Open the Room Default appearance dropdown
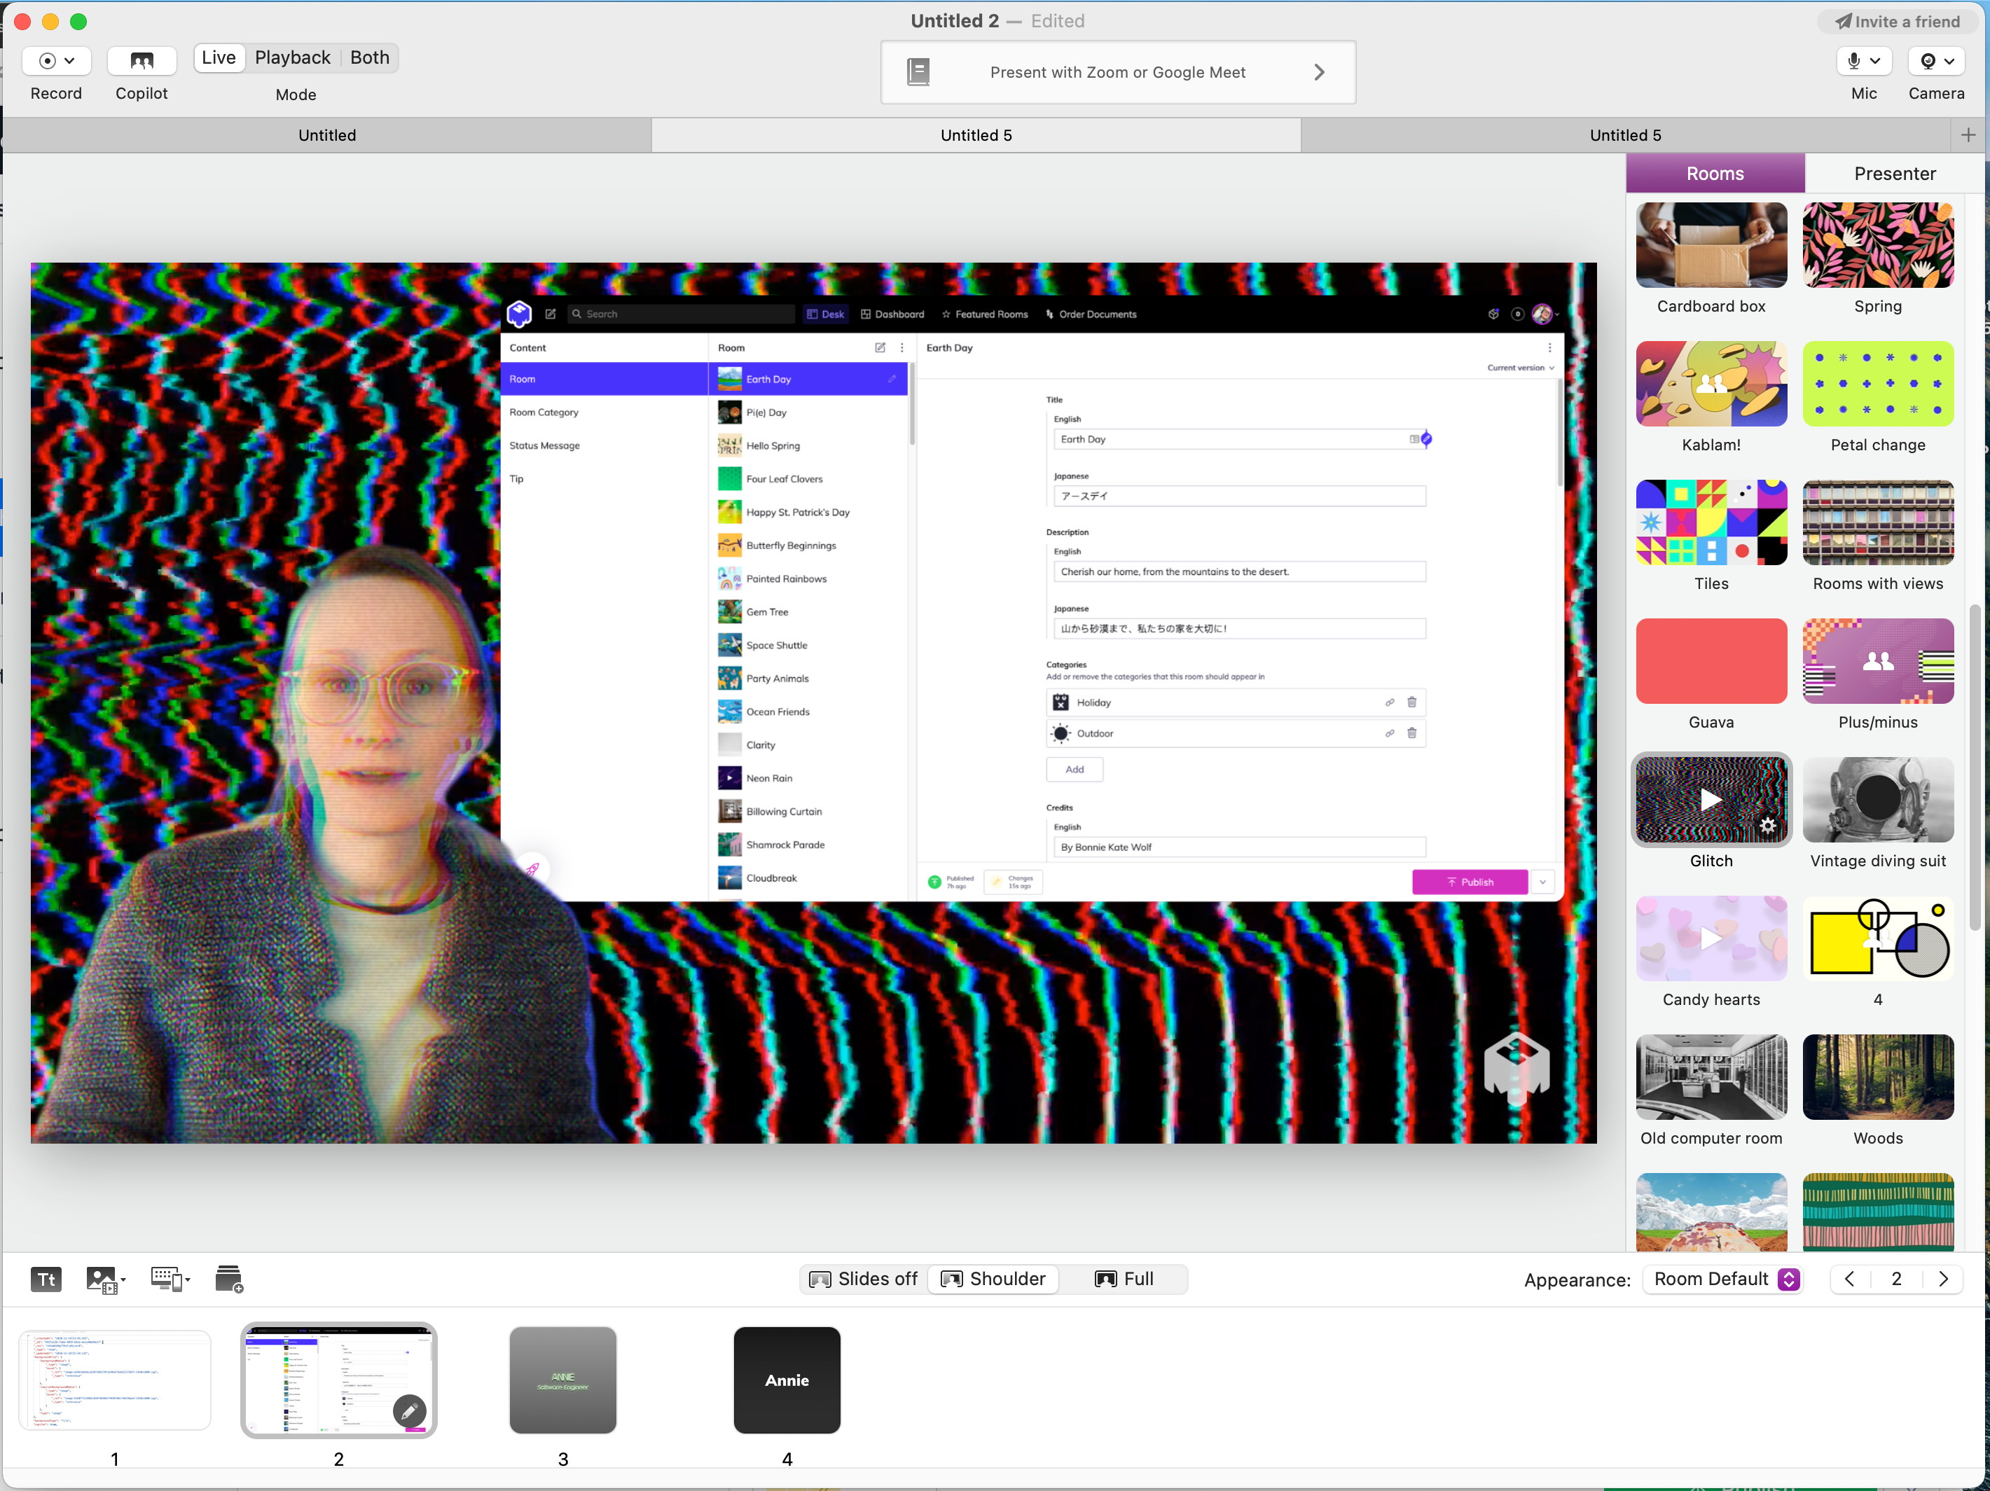 pos(1724,1279)
